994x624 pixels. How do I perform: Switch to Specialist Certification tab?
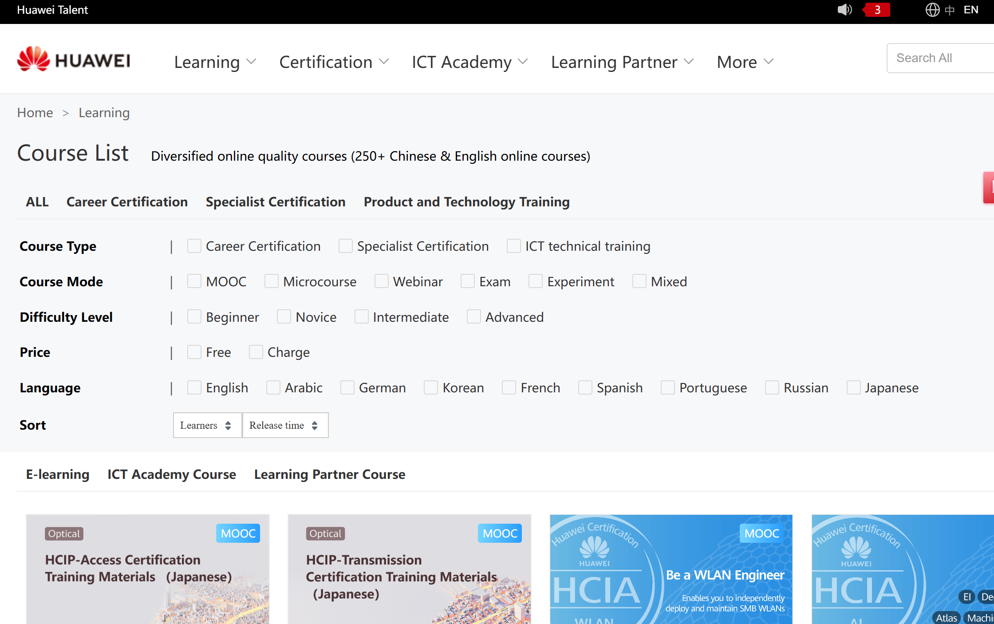tap(275, 202)
